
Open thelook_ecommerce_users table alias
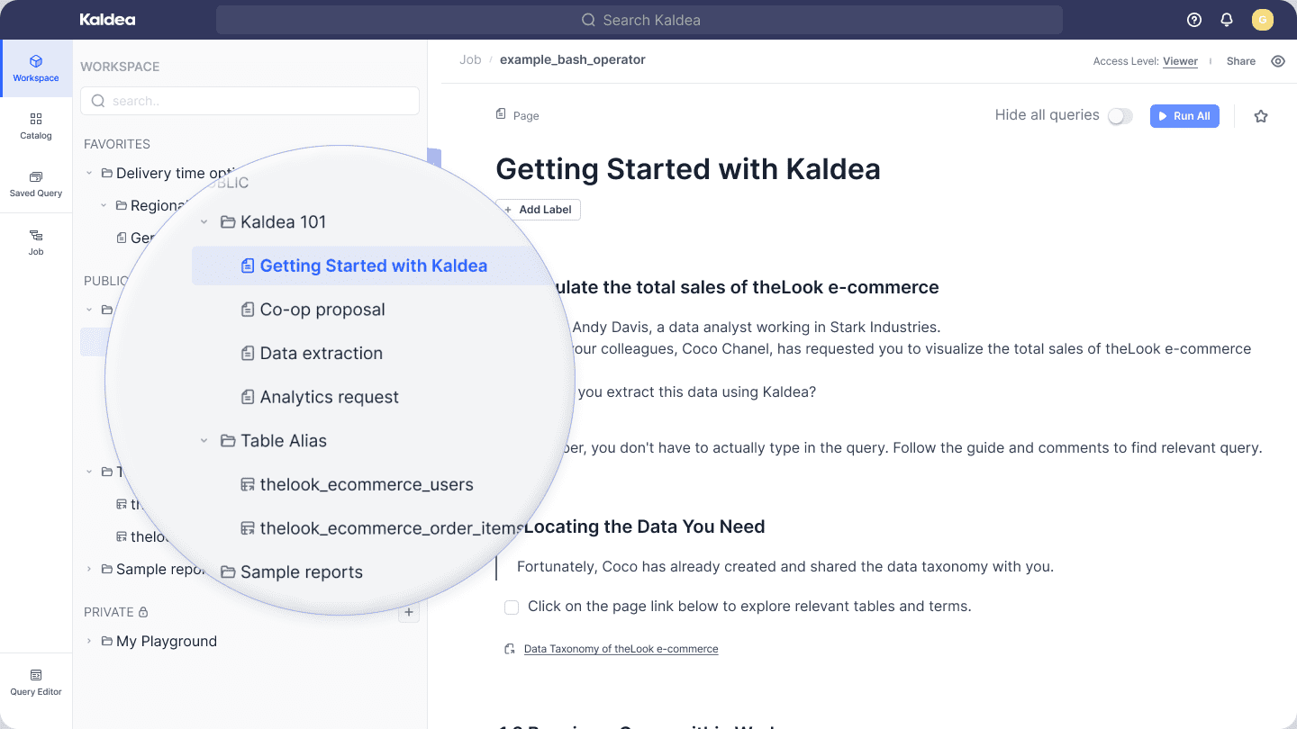coord(357,484)
